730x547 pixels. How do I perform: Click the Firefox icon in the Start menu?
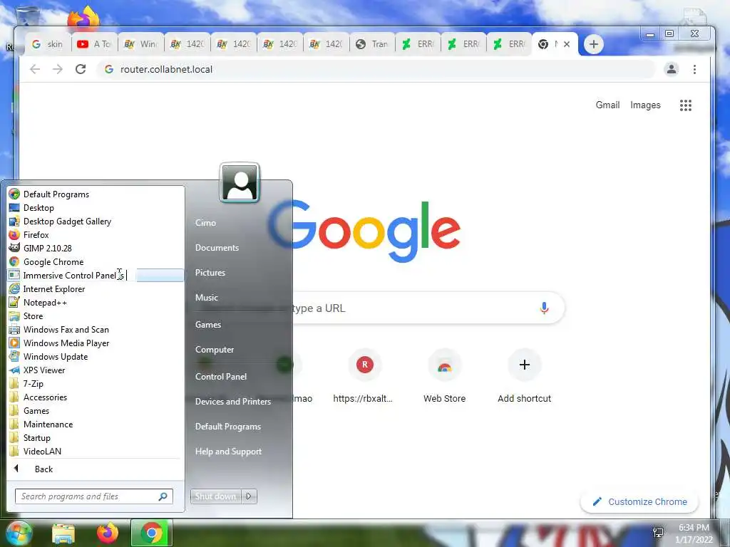click(14, 234)
